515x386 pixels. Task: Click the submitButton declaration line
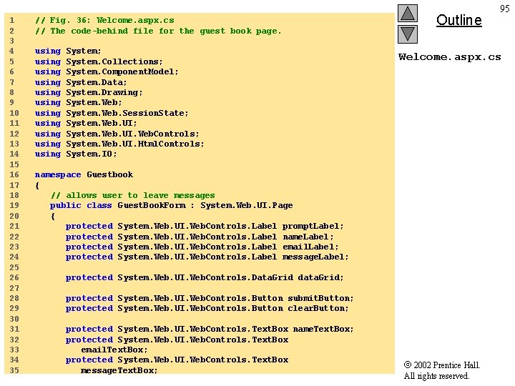click(210, 298)
